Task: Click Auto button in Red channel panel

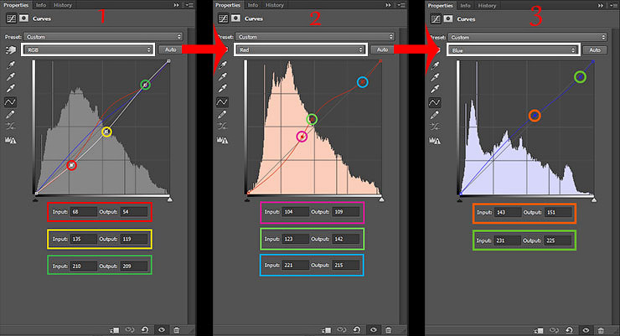Action: click(x=382, y=49)
